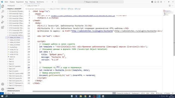Close the index_4.3.1.html editor tab

39,6
